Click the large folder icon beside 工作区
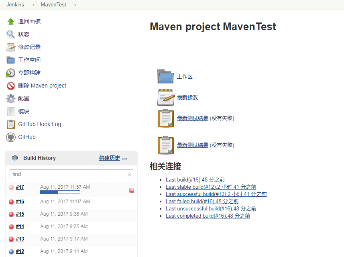 [x=165, y=76]
